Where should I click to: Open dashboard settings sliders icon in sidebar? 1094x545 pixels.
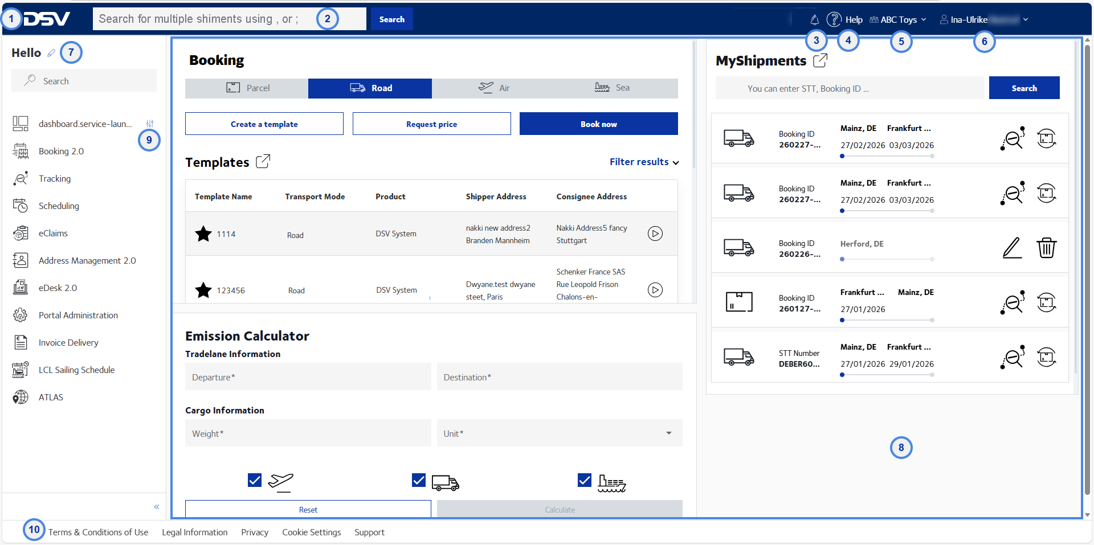(x=150, y=124)
